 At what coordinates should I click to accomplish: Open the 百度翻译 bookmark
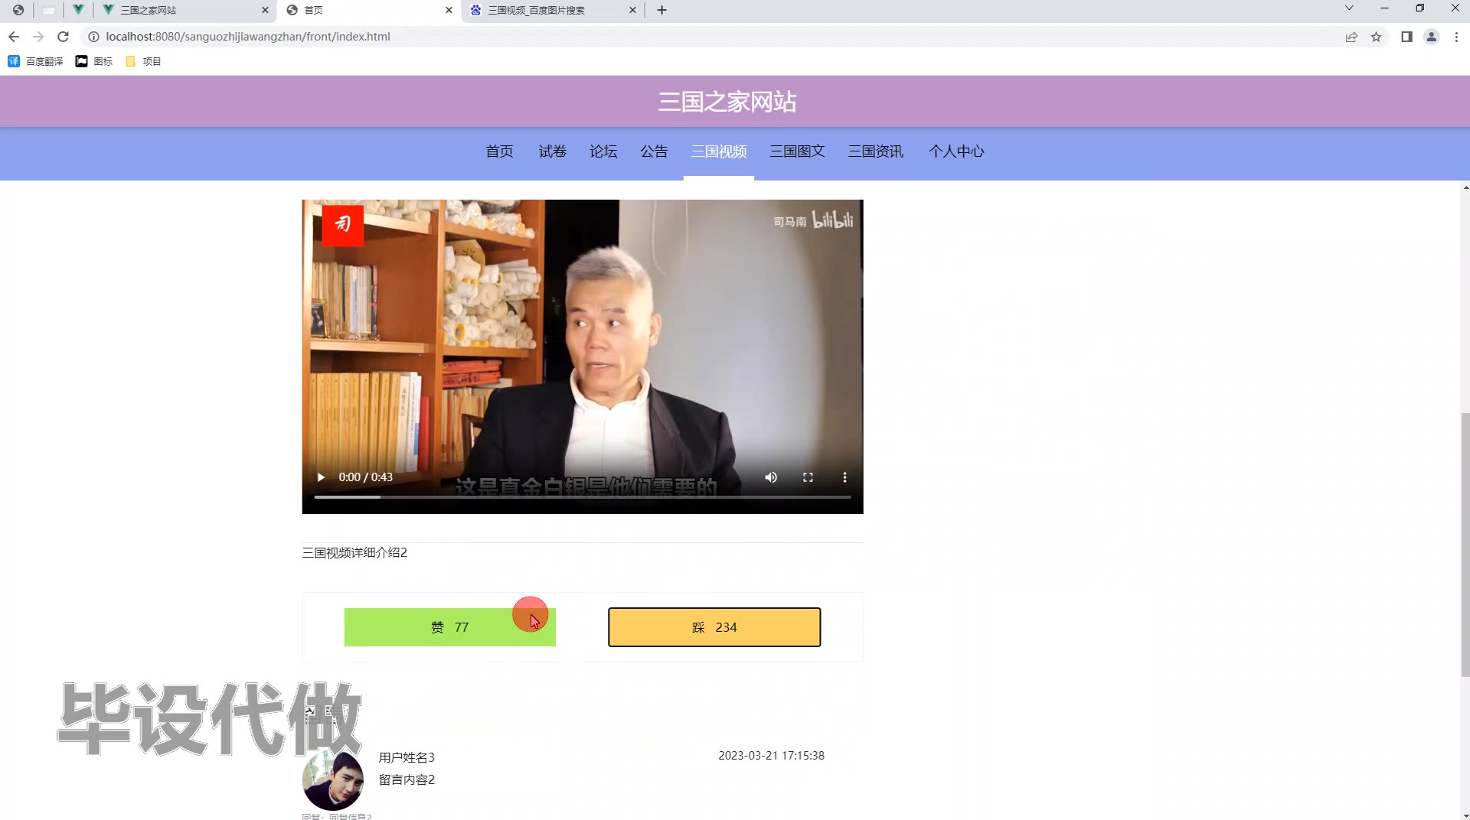(35, 61)
